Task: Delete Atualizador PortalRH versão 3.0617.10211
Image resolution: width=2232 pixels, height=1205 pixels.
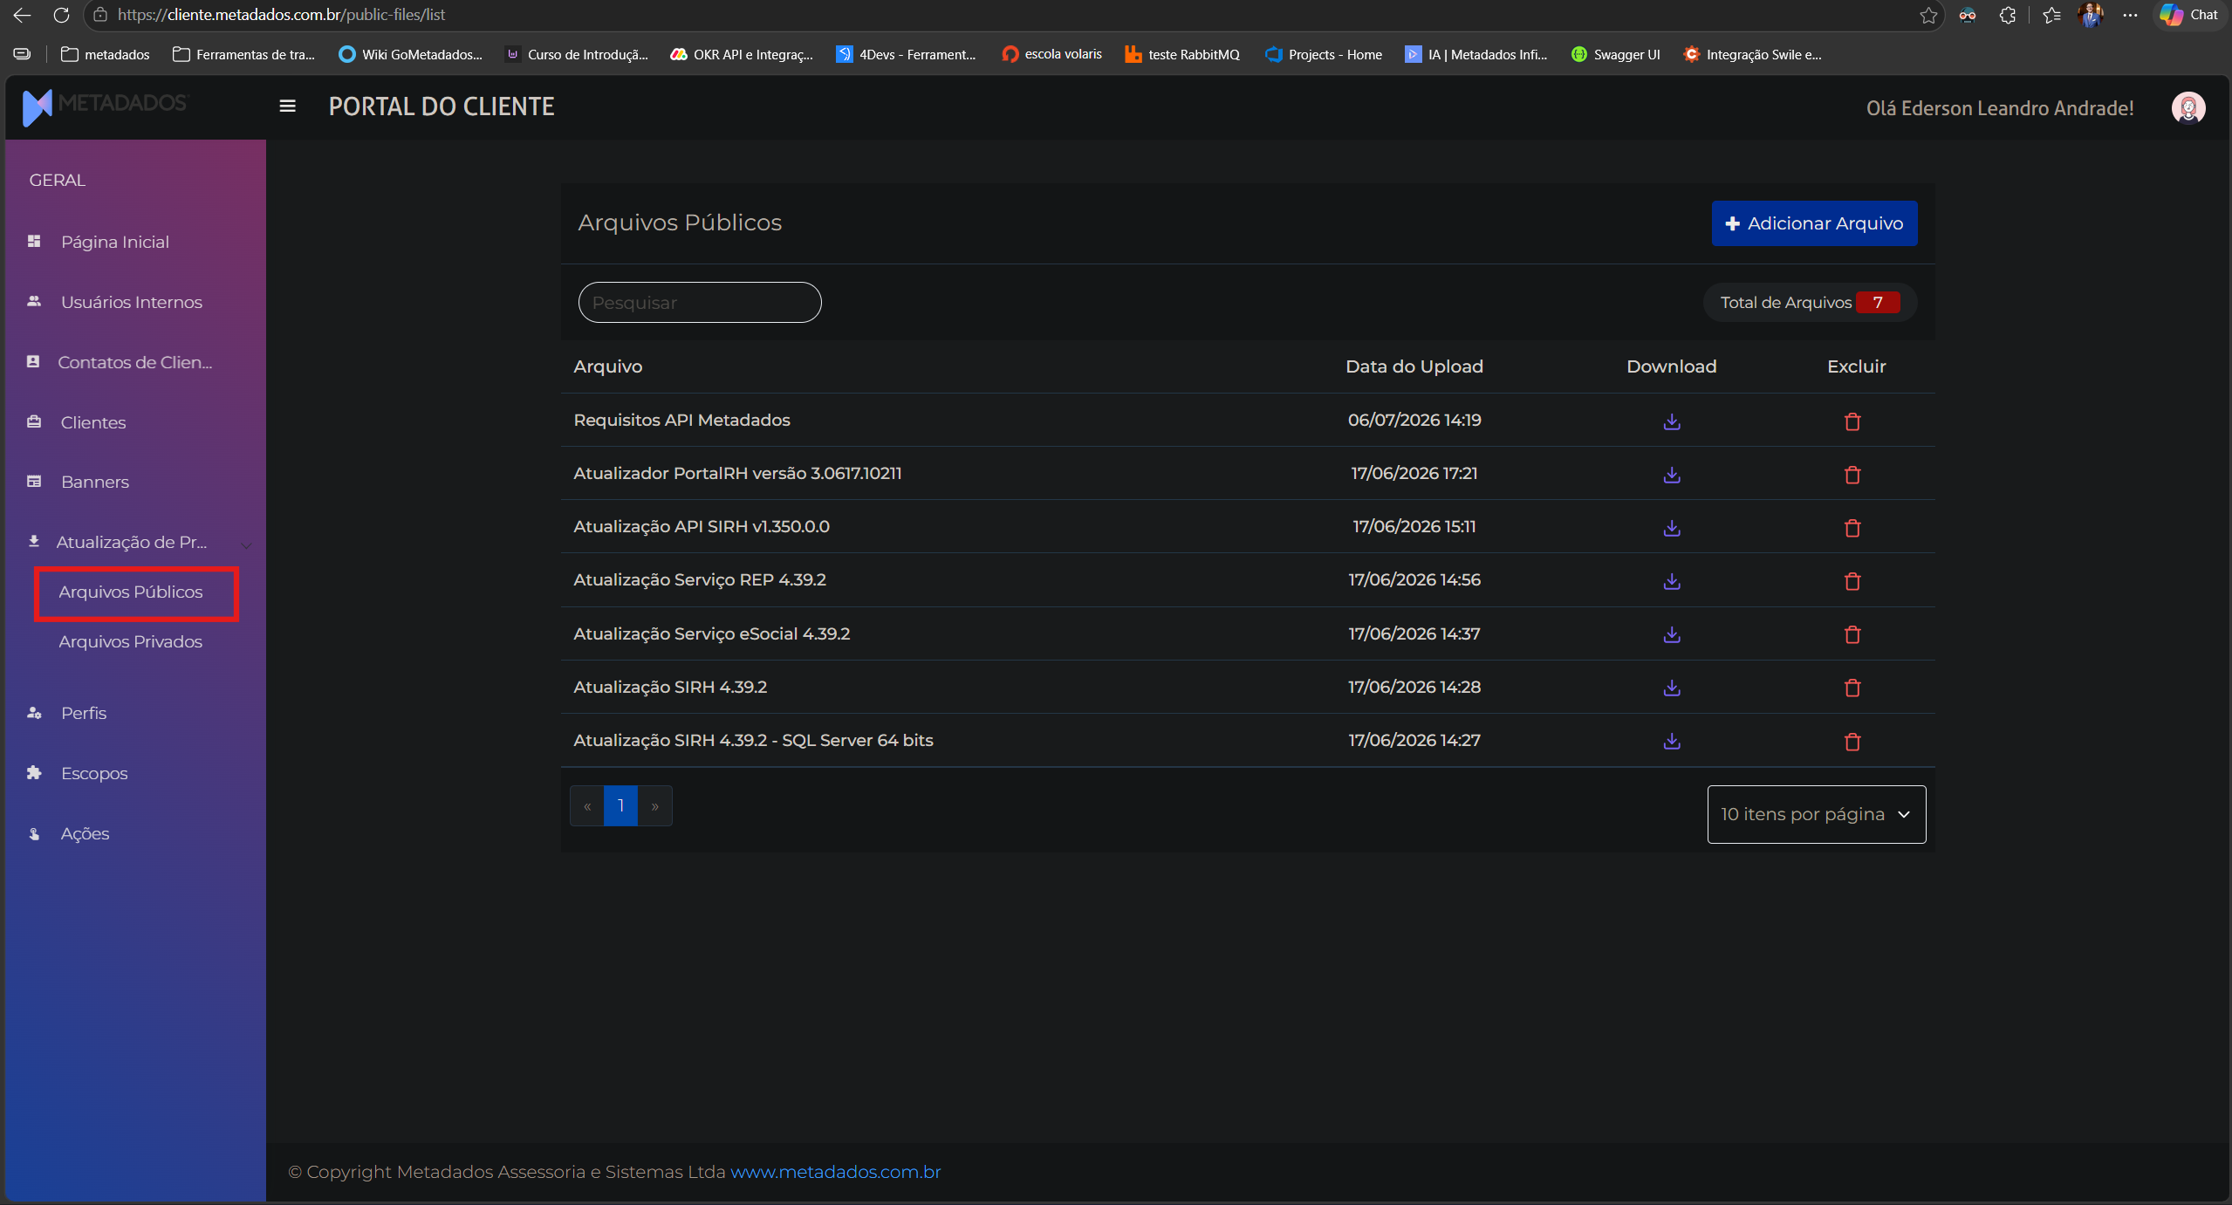Action: 1852,475
